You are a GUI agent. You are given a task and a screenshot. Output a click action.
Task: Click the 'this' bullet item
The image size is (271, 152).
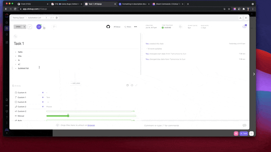click(x=20, y=56)
